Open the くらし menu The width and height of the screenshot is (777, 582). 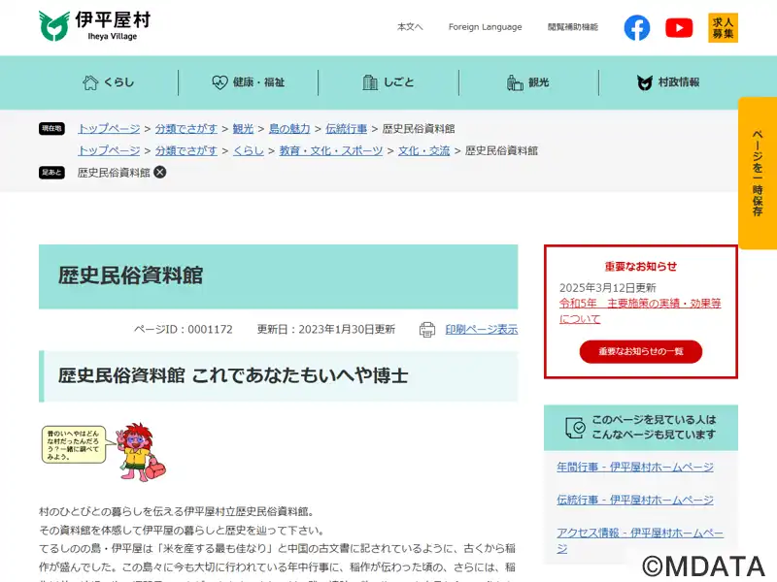(108, 82)
